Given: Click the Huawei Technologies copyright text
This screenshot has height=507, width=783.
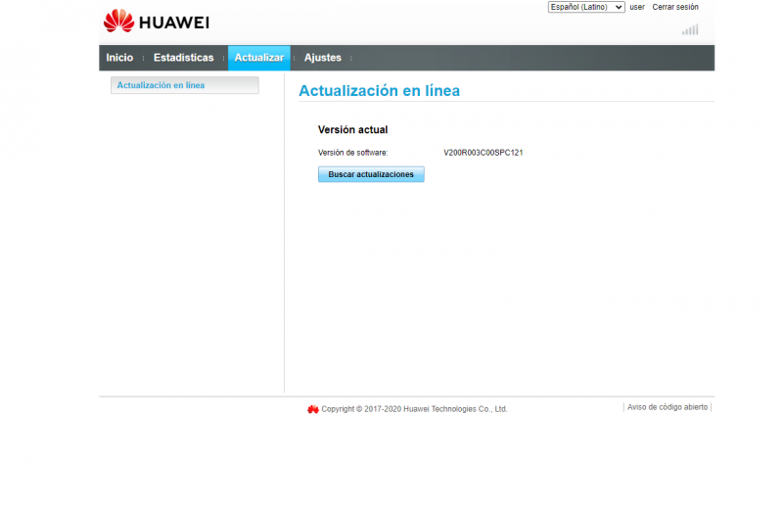Looking at the screenshot, I should (x=414, y=409).
